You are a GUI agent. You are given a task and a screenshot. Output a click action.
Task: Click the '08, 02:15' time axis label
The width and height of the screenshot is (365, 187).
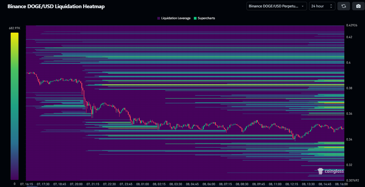(x=159, y=184)
